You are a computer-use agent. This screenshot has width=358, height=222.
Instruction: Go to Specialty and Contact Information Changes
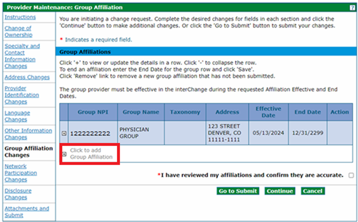pyautogui.click(x=22, y=56)
